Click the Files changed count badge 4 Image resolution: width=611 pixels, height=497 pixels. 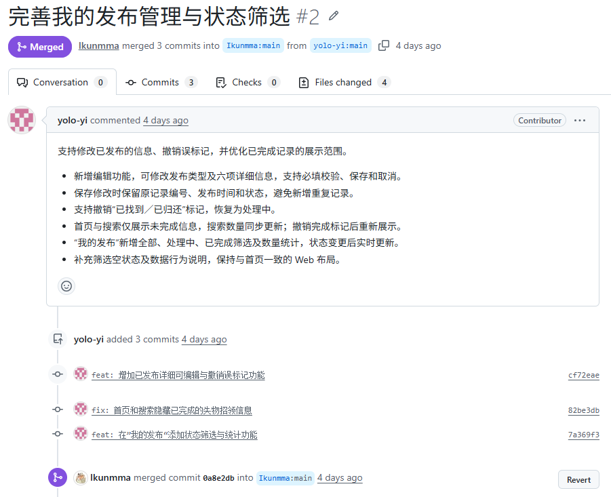(x=385, y=82)
